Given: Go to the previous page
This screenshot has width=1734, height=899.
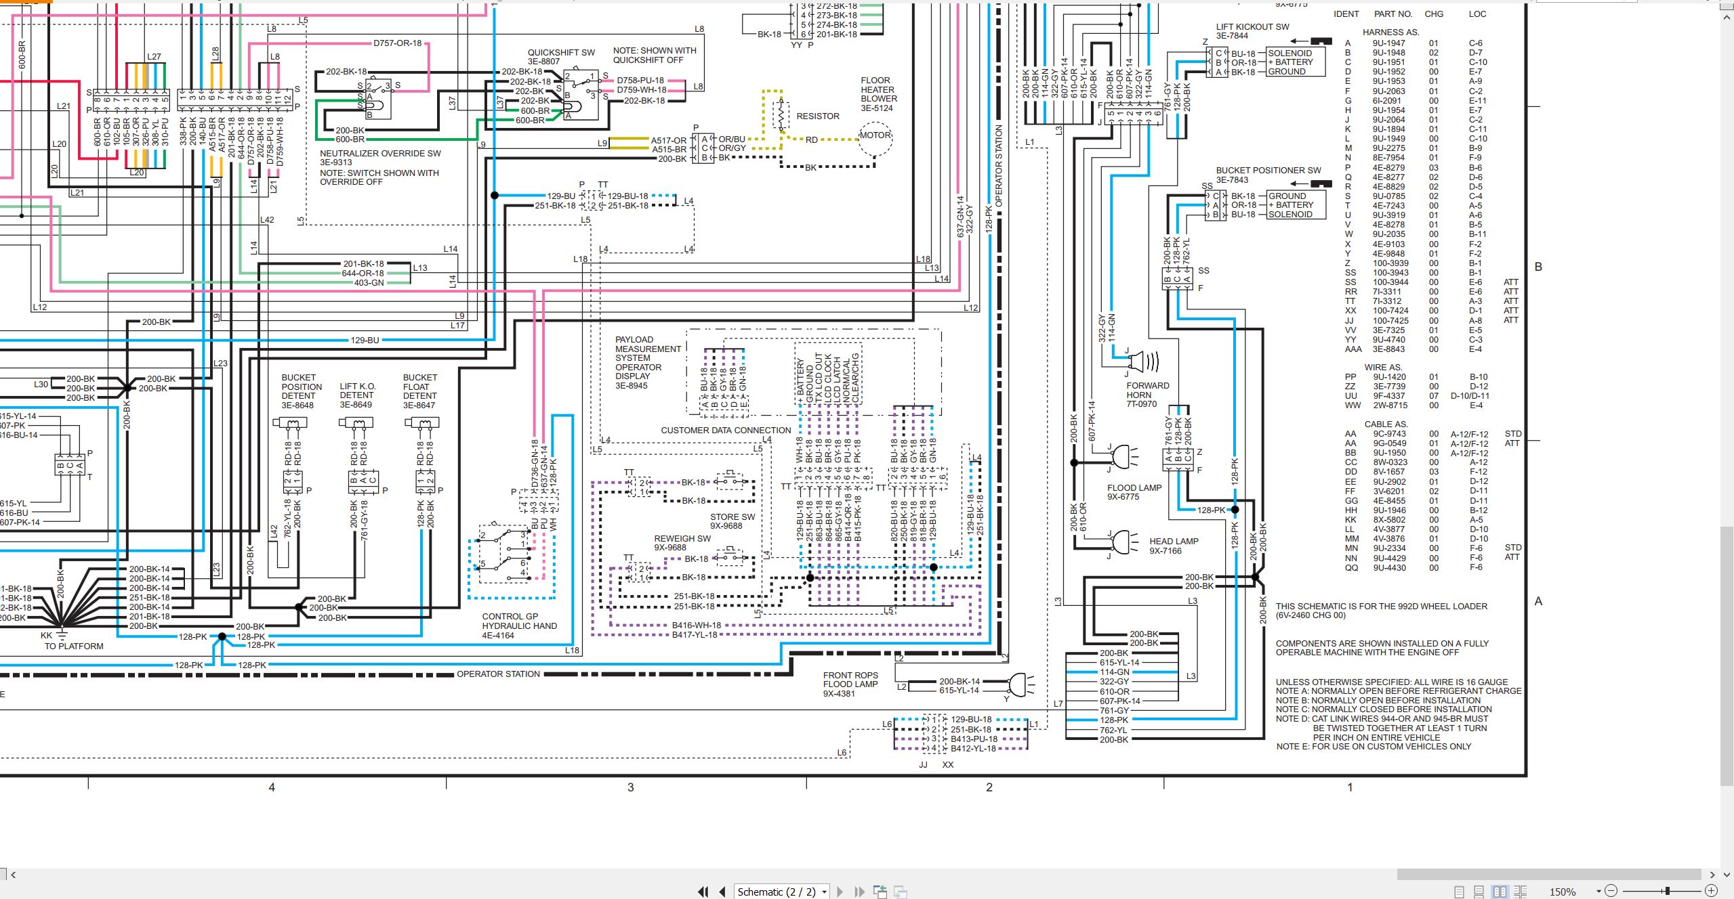Looking at the screenshot, I should tap(722, 892).
